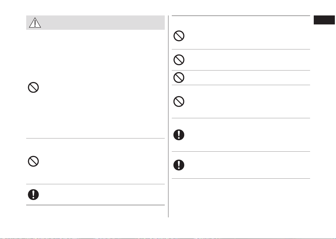The image size is (336, 239).
Task: Click the warning triangle icon in gray header
Action: (x=35, y=23)
